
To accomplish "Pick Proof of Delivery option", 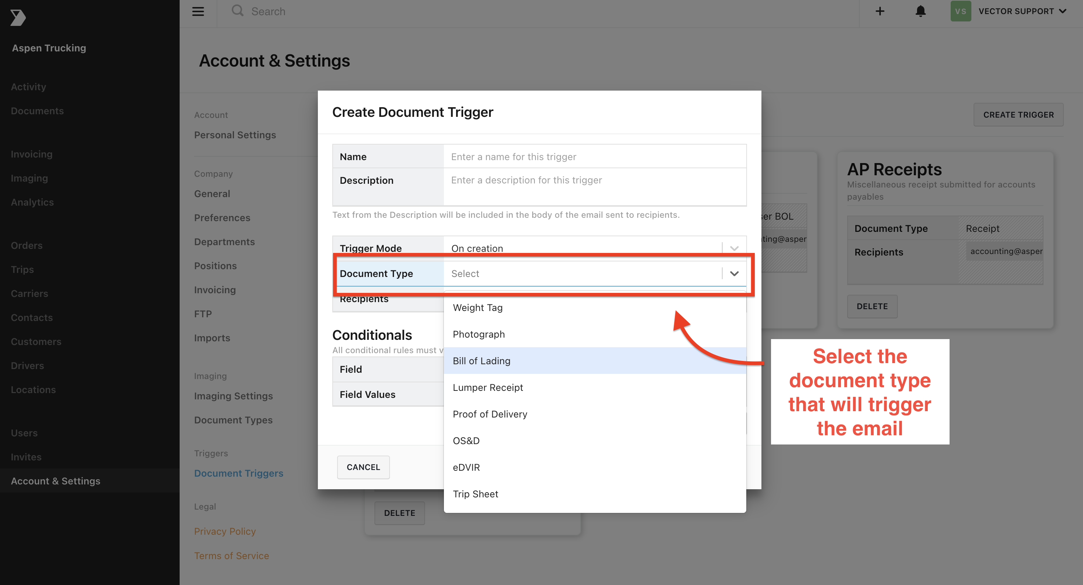I will click(x=594, y=414).
